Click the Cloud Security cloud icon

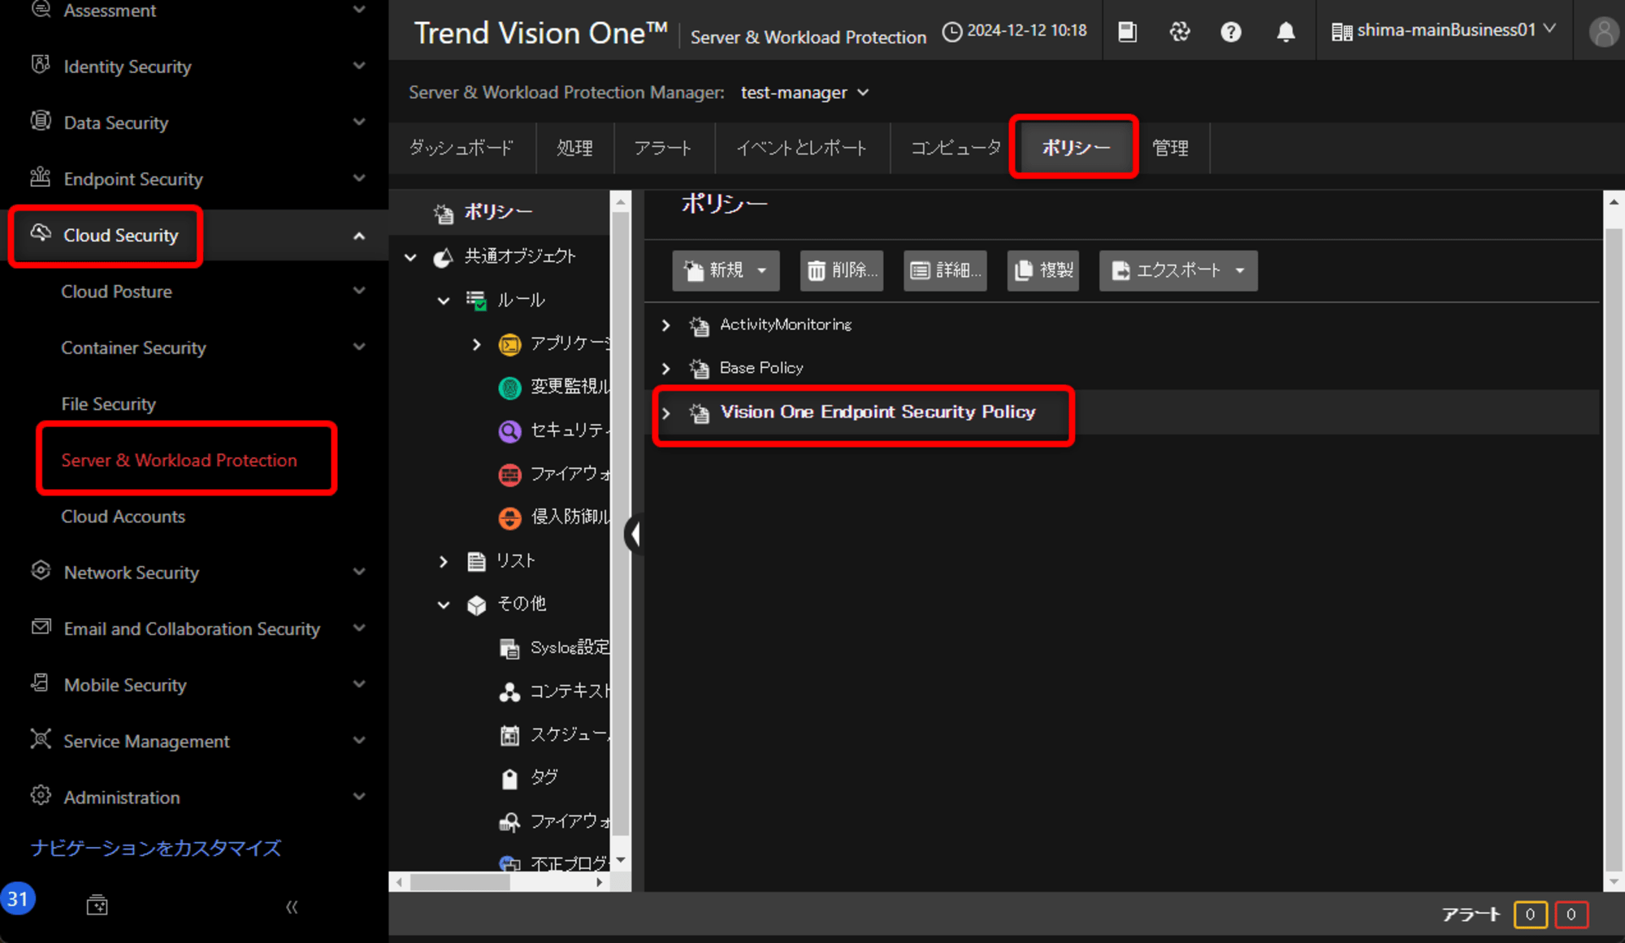pos(41,234)
